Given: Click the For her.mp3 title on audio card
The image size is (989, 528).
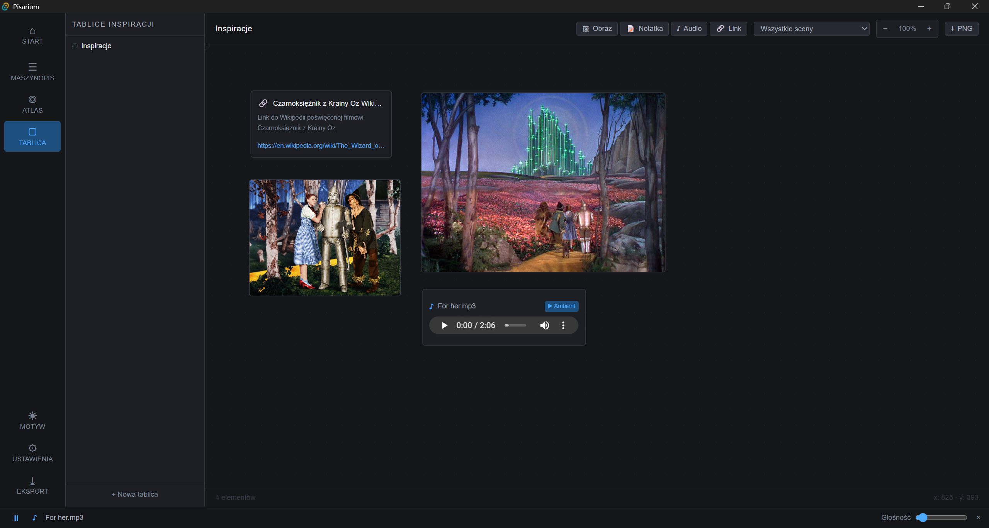Looking at the screenshot, I should [457, 306].
